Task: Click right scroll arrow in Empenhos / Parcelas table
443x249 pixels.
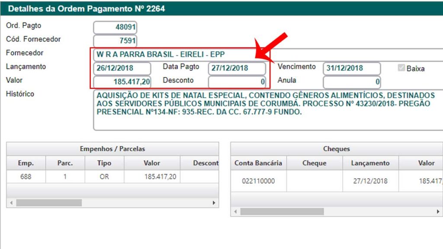Action: 214,202
